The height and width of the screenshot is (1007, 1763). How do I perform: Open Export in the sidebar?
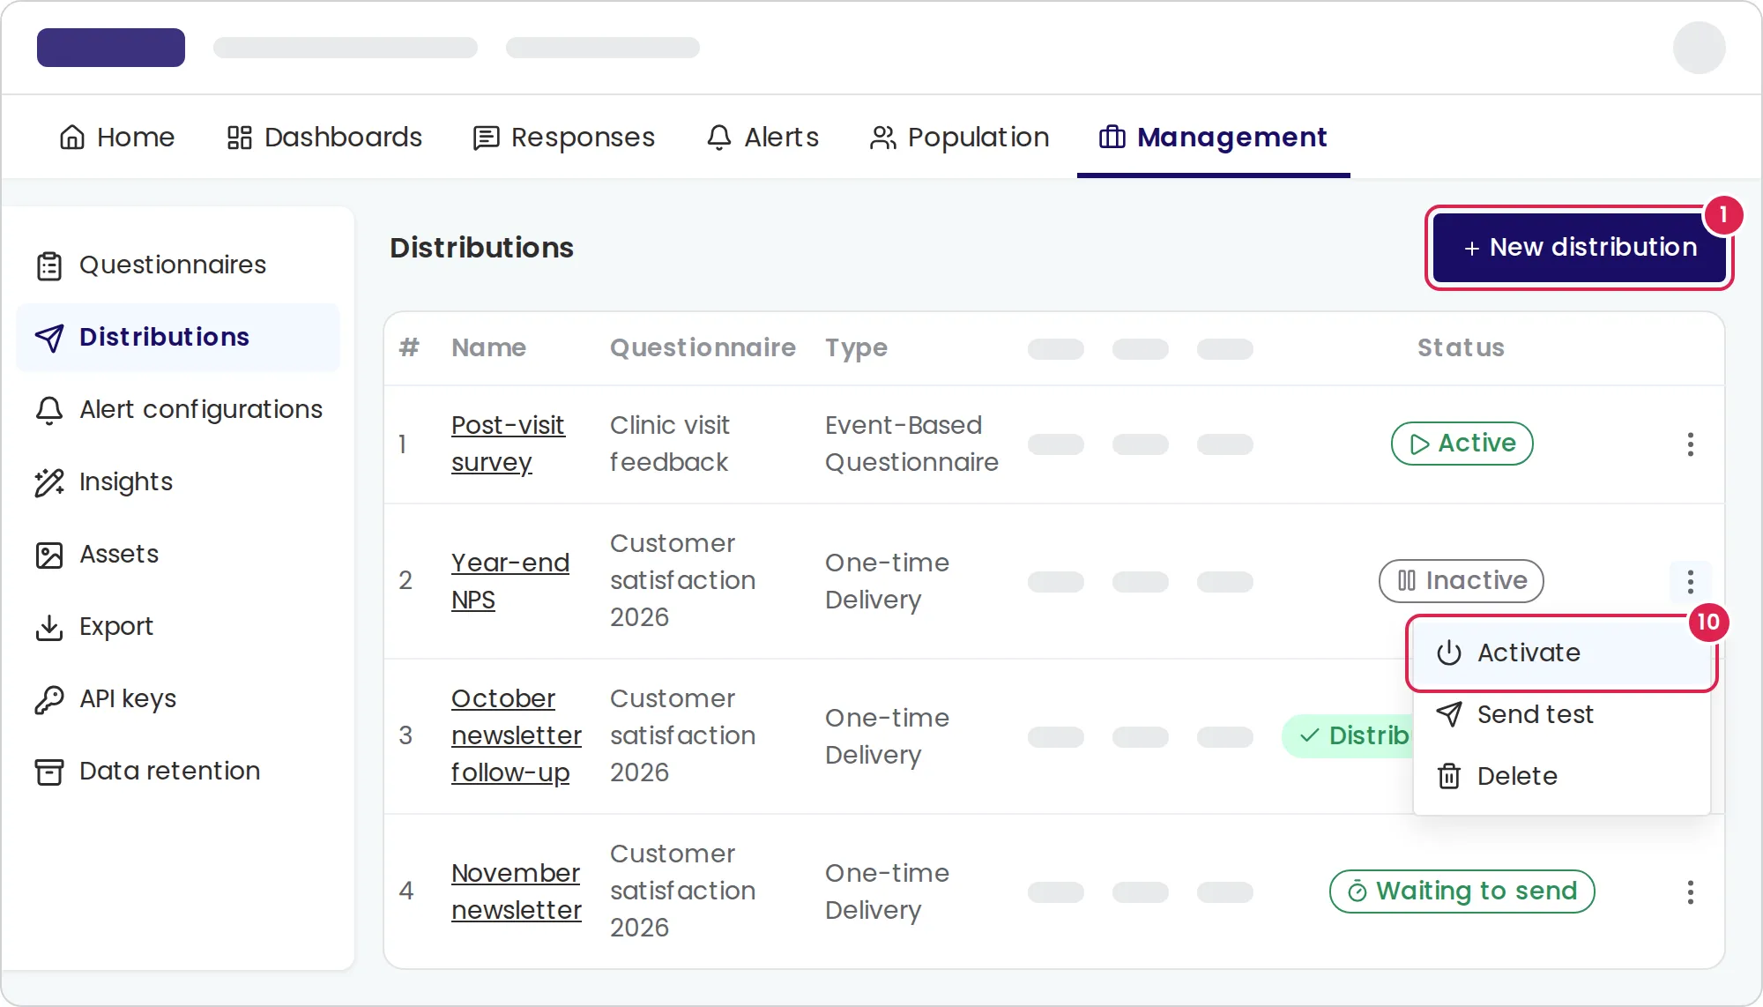[x=177, y=627]
